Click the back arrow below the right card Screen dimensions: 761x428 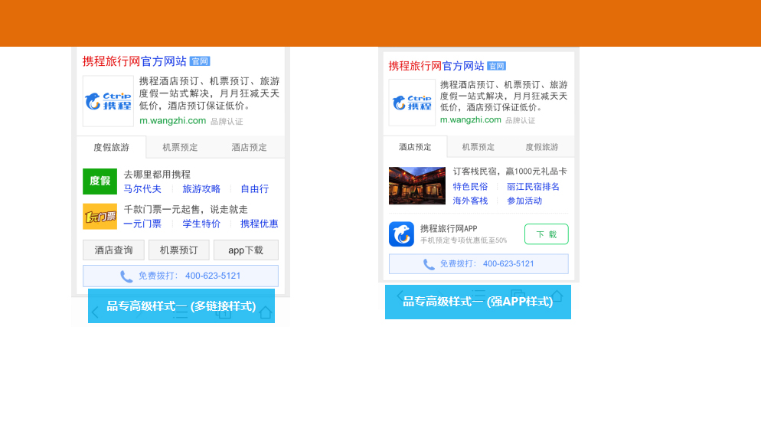400,296
